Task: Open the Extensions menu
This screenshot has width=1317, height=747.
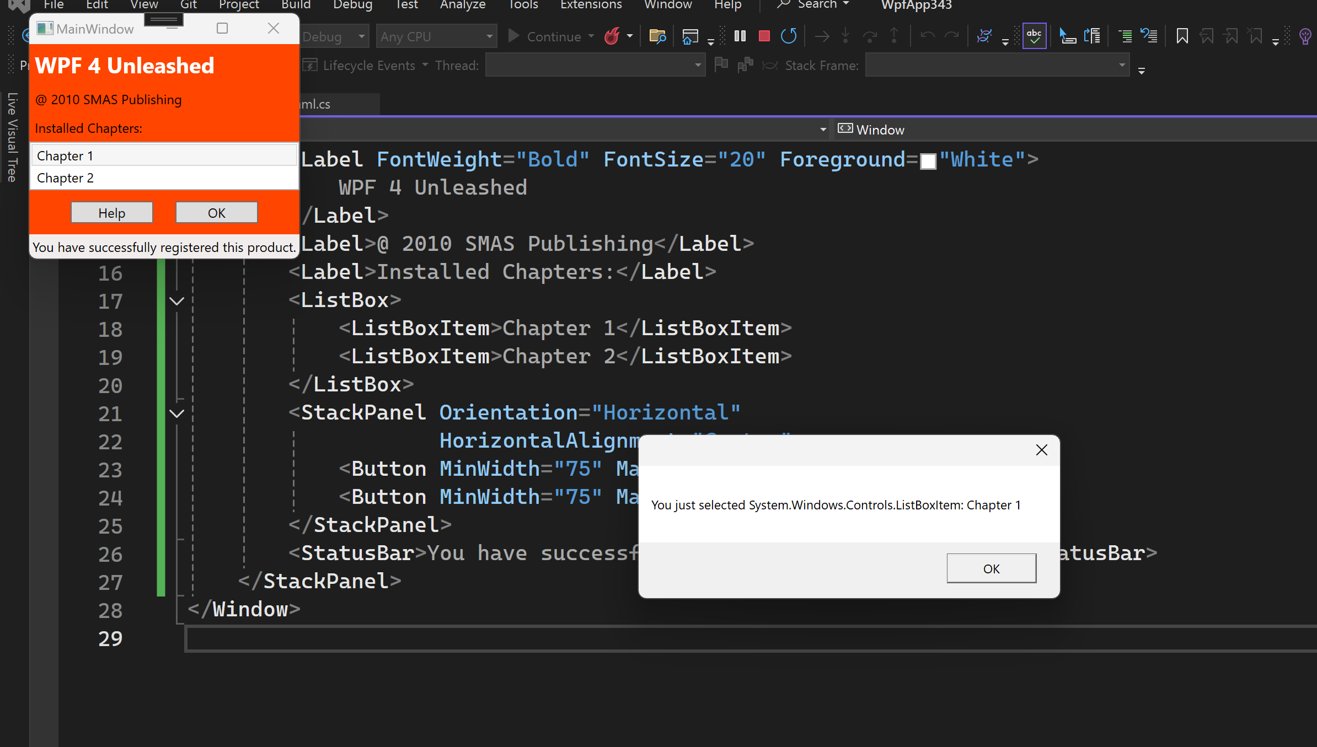Action: click(591, 5)
